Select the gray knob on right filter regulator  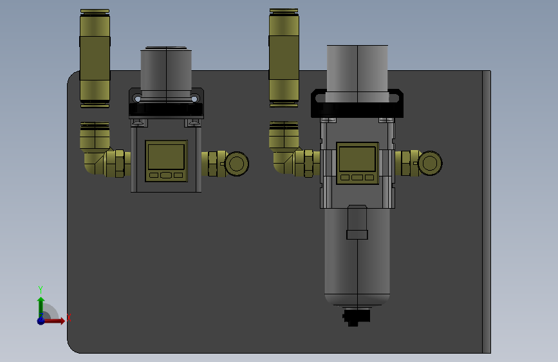click(357, 73)
